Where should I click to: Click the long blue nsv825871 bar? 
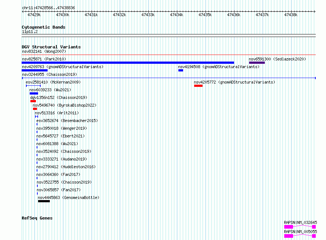coord(128,63)
